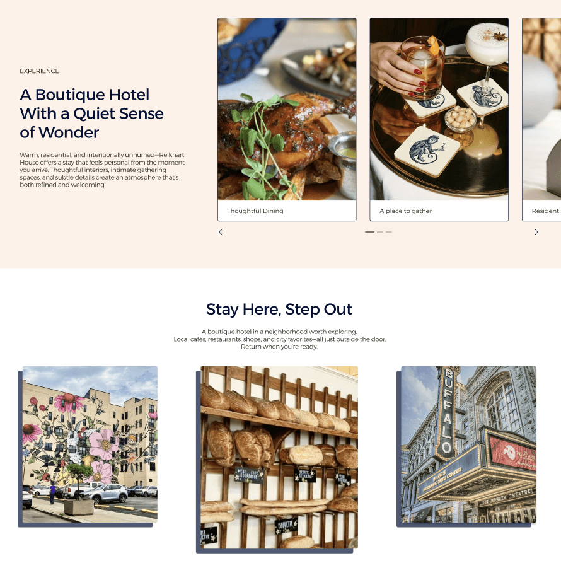Click the cut-off 'Residenti' card caption
Screen dimensions: 561x580
coord(547,211)
